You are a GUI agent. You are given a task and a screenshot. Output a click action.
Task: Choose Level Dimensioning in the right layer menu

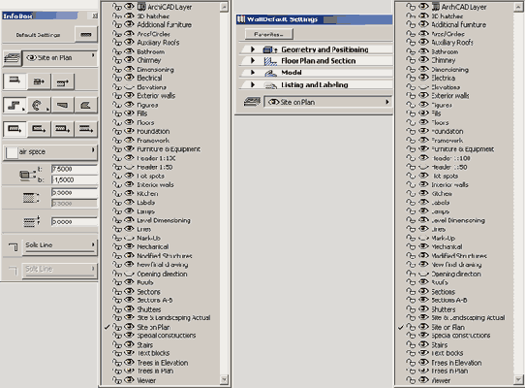458,220
